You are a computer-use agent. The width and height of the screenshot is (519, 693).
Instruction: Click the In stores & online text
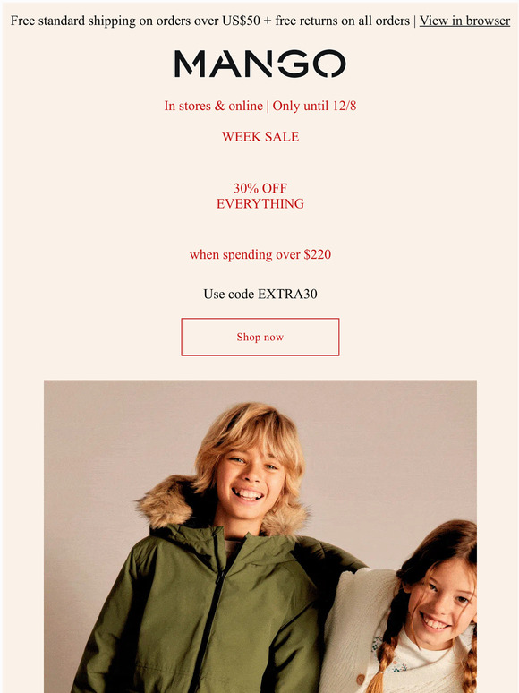tap(213, 106)
